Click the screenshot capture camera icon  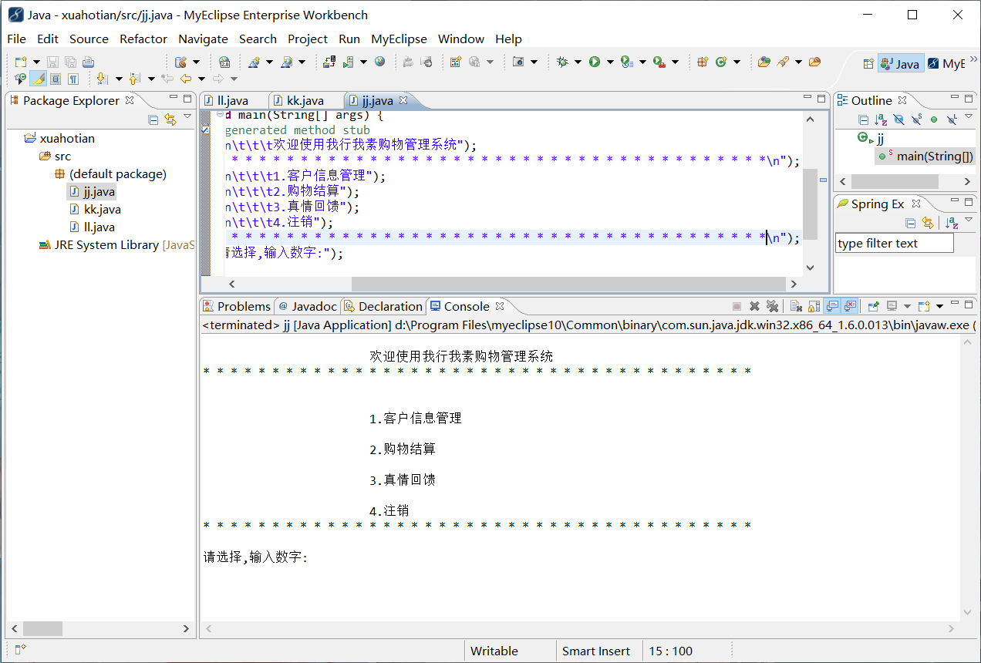519,62
